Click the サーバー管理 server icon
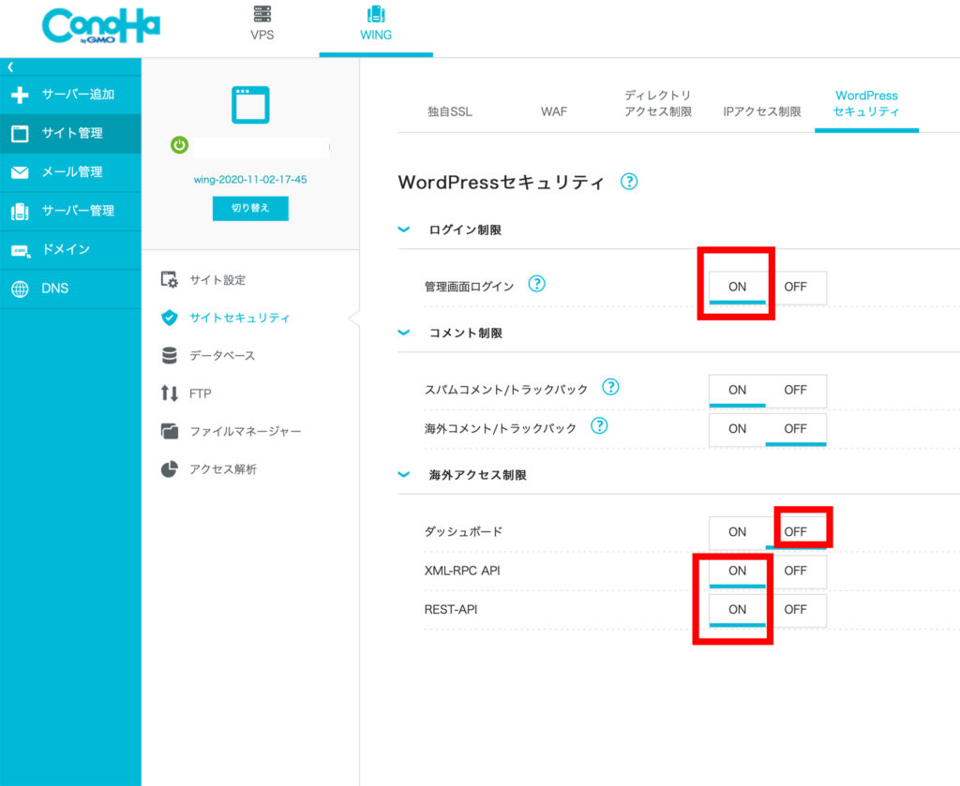The height and width of the screenshot is (786, 960). coord(20,211)
